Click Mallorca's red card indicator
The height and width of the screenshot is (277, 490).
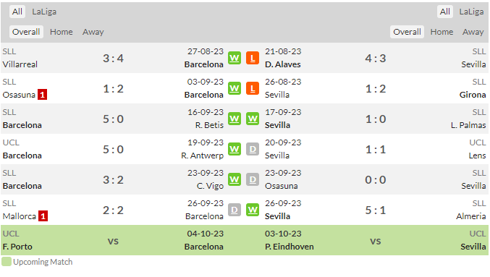43,216
